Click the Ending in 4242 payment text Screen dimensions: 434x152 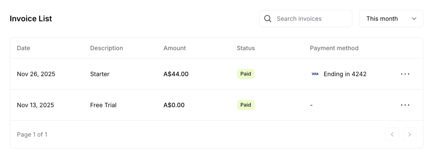tap(345, 74)
